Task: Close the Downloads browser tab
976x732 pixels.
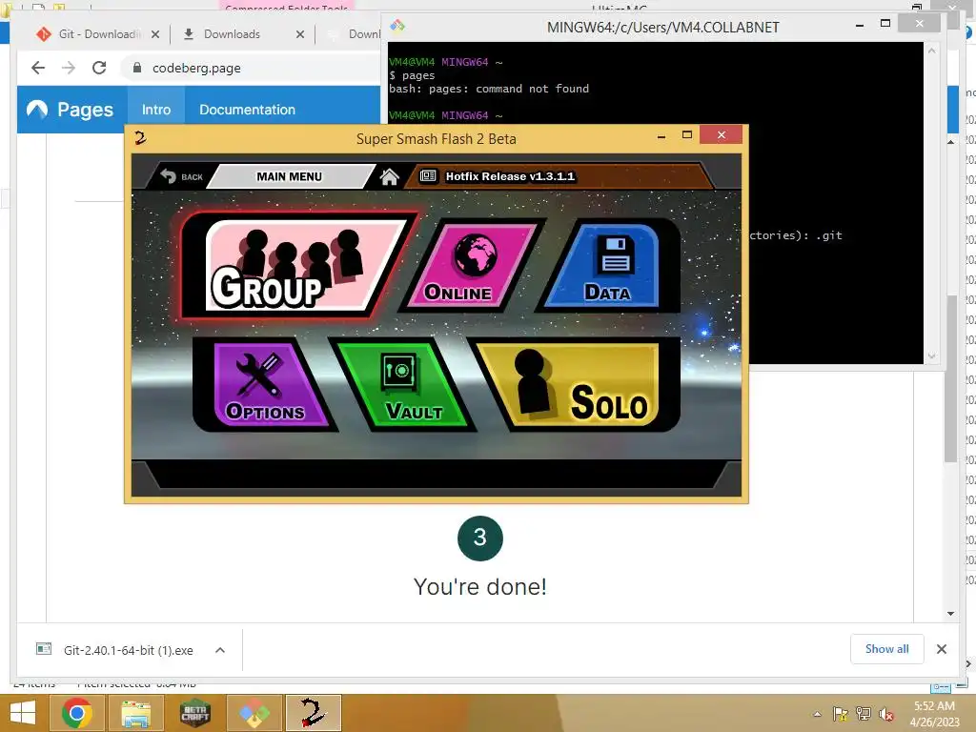Action: pyautogui.click(x=300, y=34)
